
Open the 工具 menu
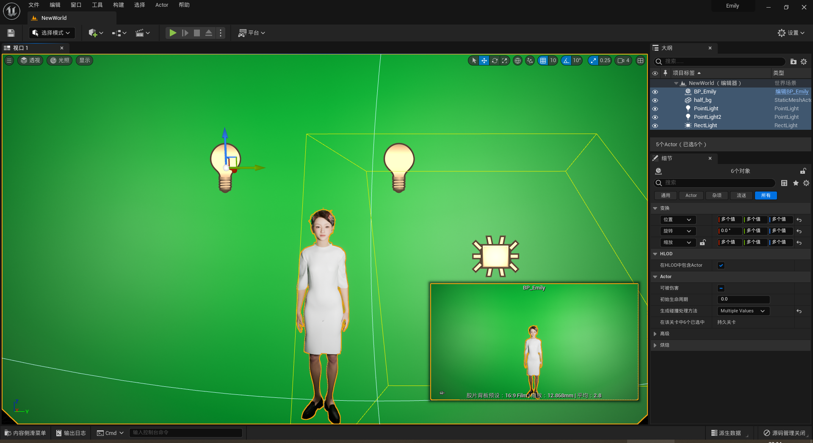(97, 5)
